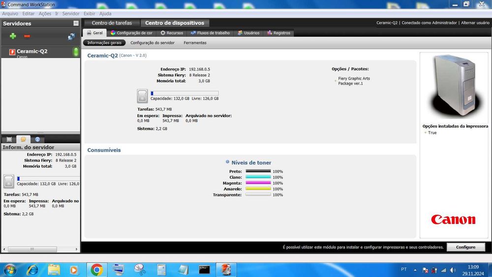Open the blue info panel tab

[37, 139]
